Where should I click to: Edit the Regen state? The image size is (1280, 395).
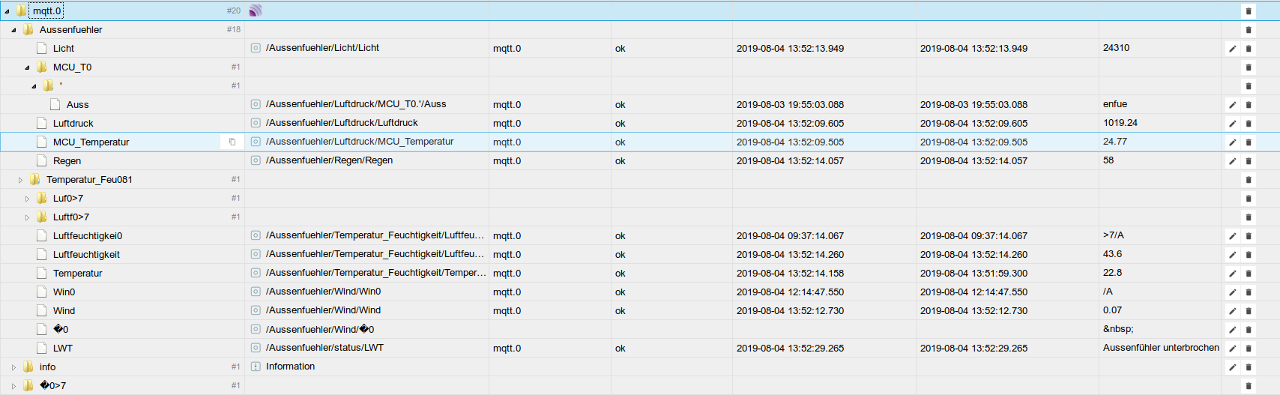pyautogui.click(x=1232, y=161)
